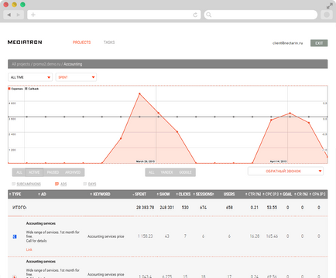Click spent value 1 158.23
The image size is (336, 278).
[145, 236]
